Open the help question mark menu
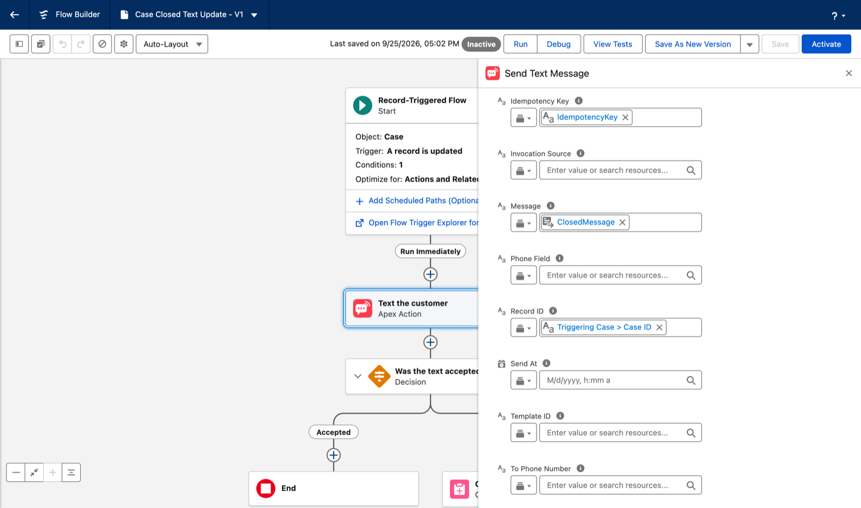The image size is (861, 508). pos(838,16)
